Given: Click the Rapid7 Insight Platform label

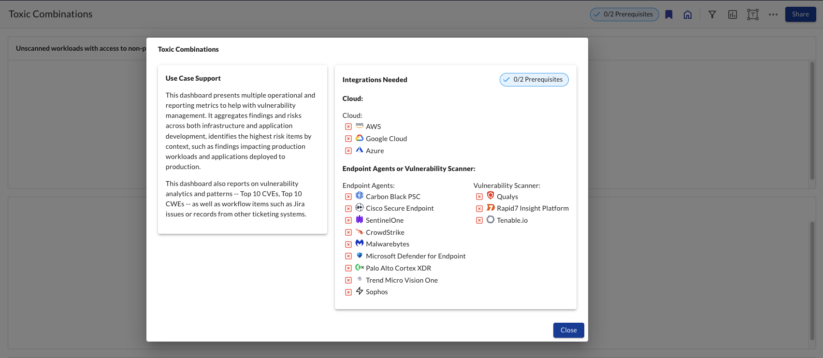Looking at the screenshot, I should click(533, 208).
